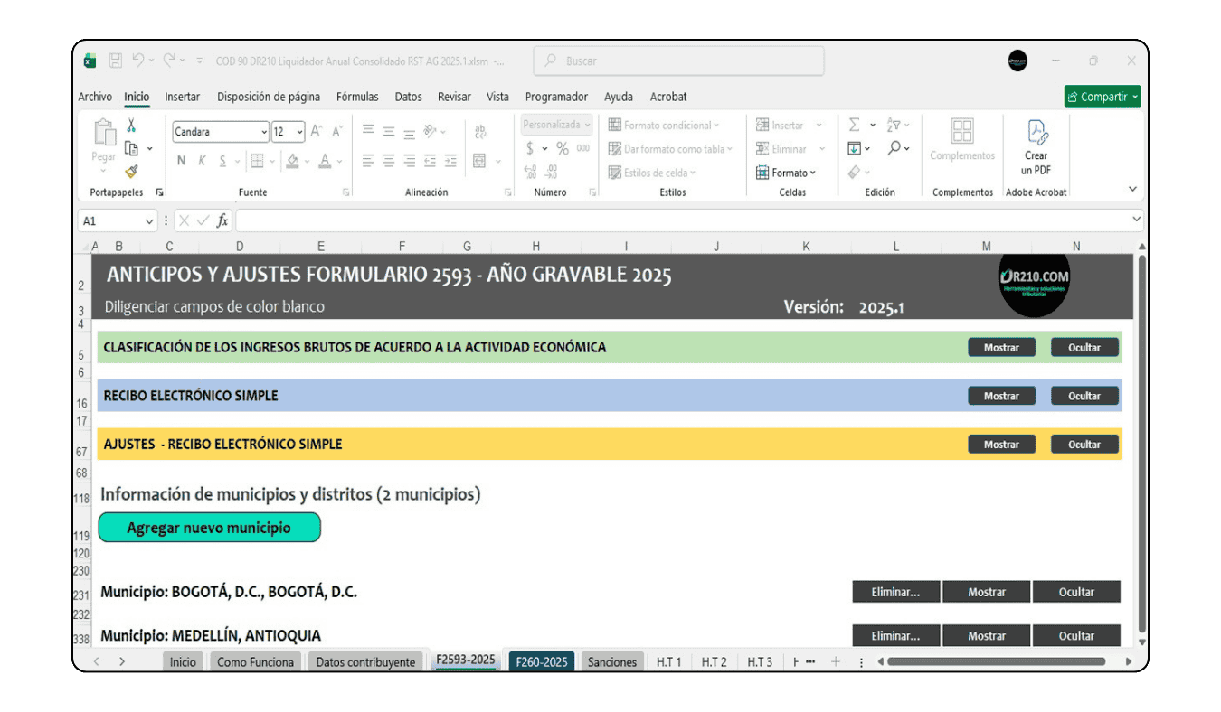Click the Buscar search box
1221x712 pixels.
pos(679,61)
